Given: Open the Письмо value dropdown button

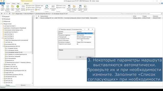Looking at the screenshot, I should click(x=93, y=33).
